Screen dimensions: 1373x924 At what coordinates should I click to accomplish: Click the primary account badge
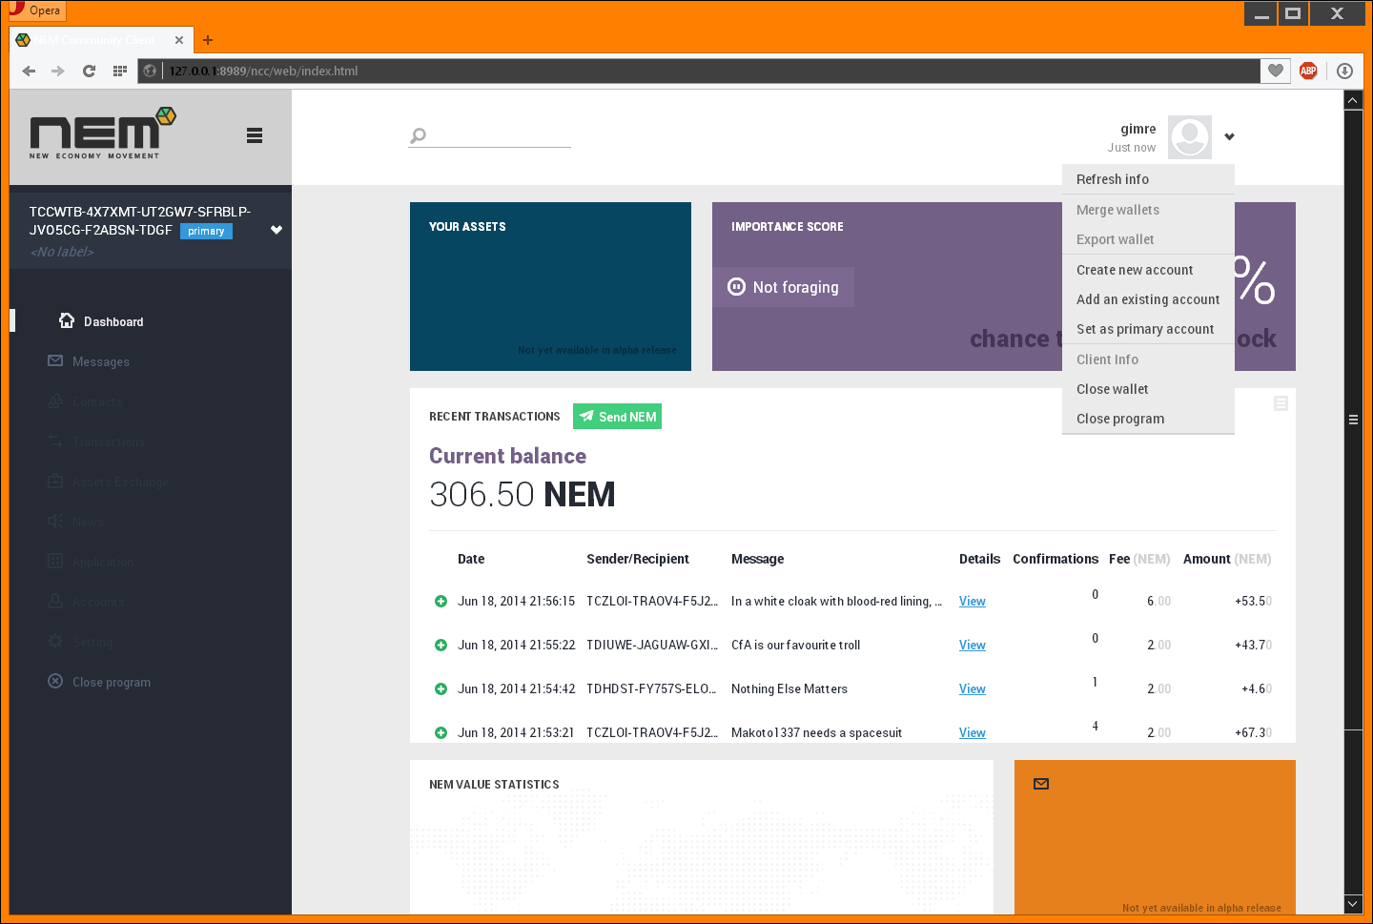[x=206, y=231]
